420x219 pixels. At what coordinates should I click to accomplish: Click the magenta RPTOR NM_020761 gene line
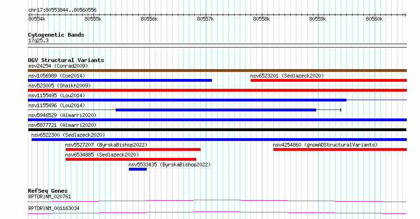[x=217, y=201]
